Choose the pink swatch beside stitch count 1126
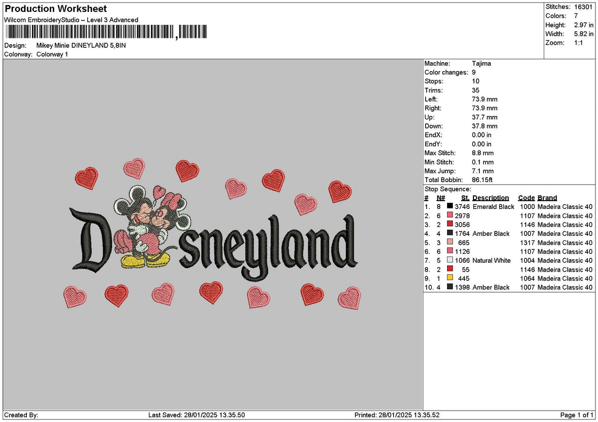598x422 pixels. [450, 251]
